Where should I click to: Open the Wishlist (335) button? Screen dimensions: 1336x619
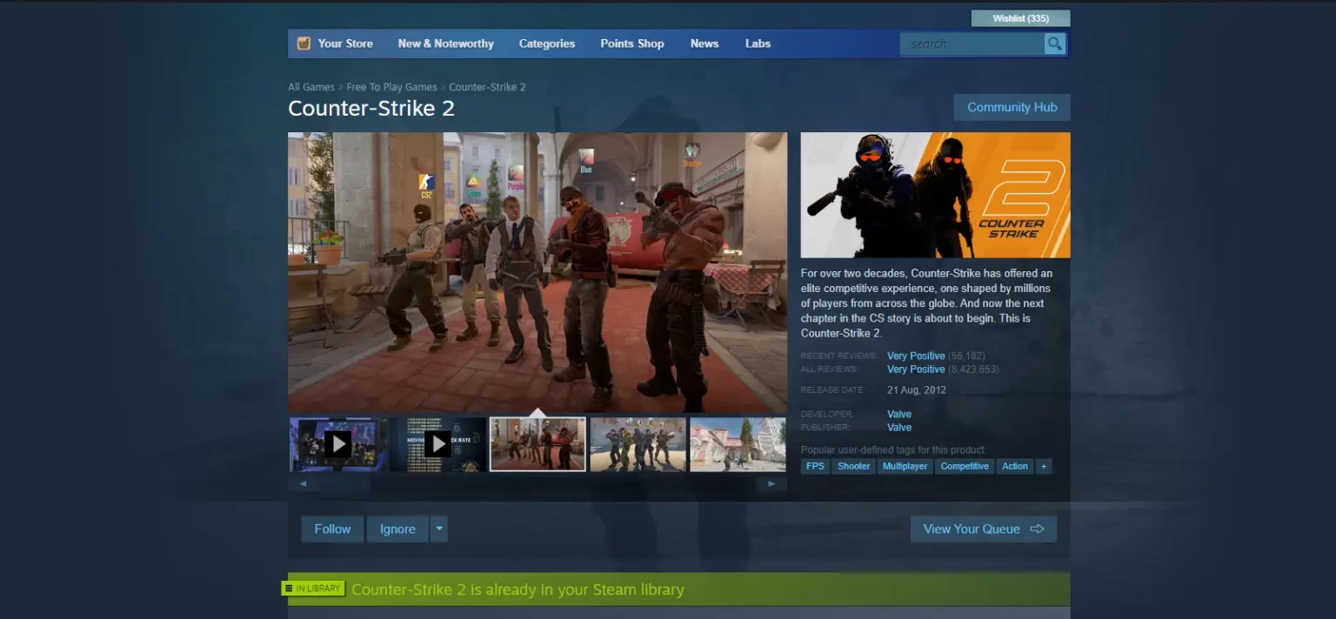pos(1020,18)
